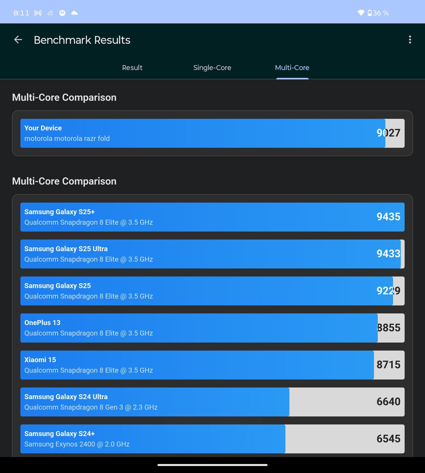Tap the back arrow icon
This screenshot has height=473, width=425.
tap(18, 40)
